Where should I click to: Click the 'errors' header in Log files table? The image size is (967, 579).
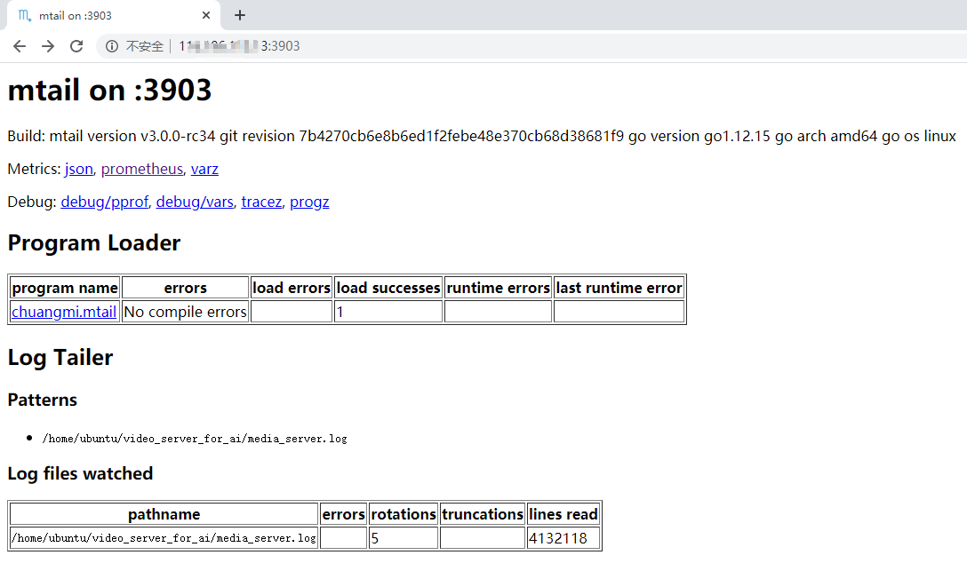coord(344,514)
